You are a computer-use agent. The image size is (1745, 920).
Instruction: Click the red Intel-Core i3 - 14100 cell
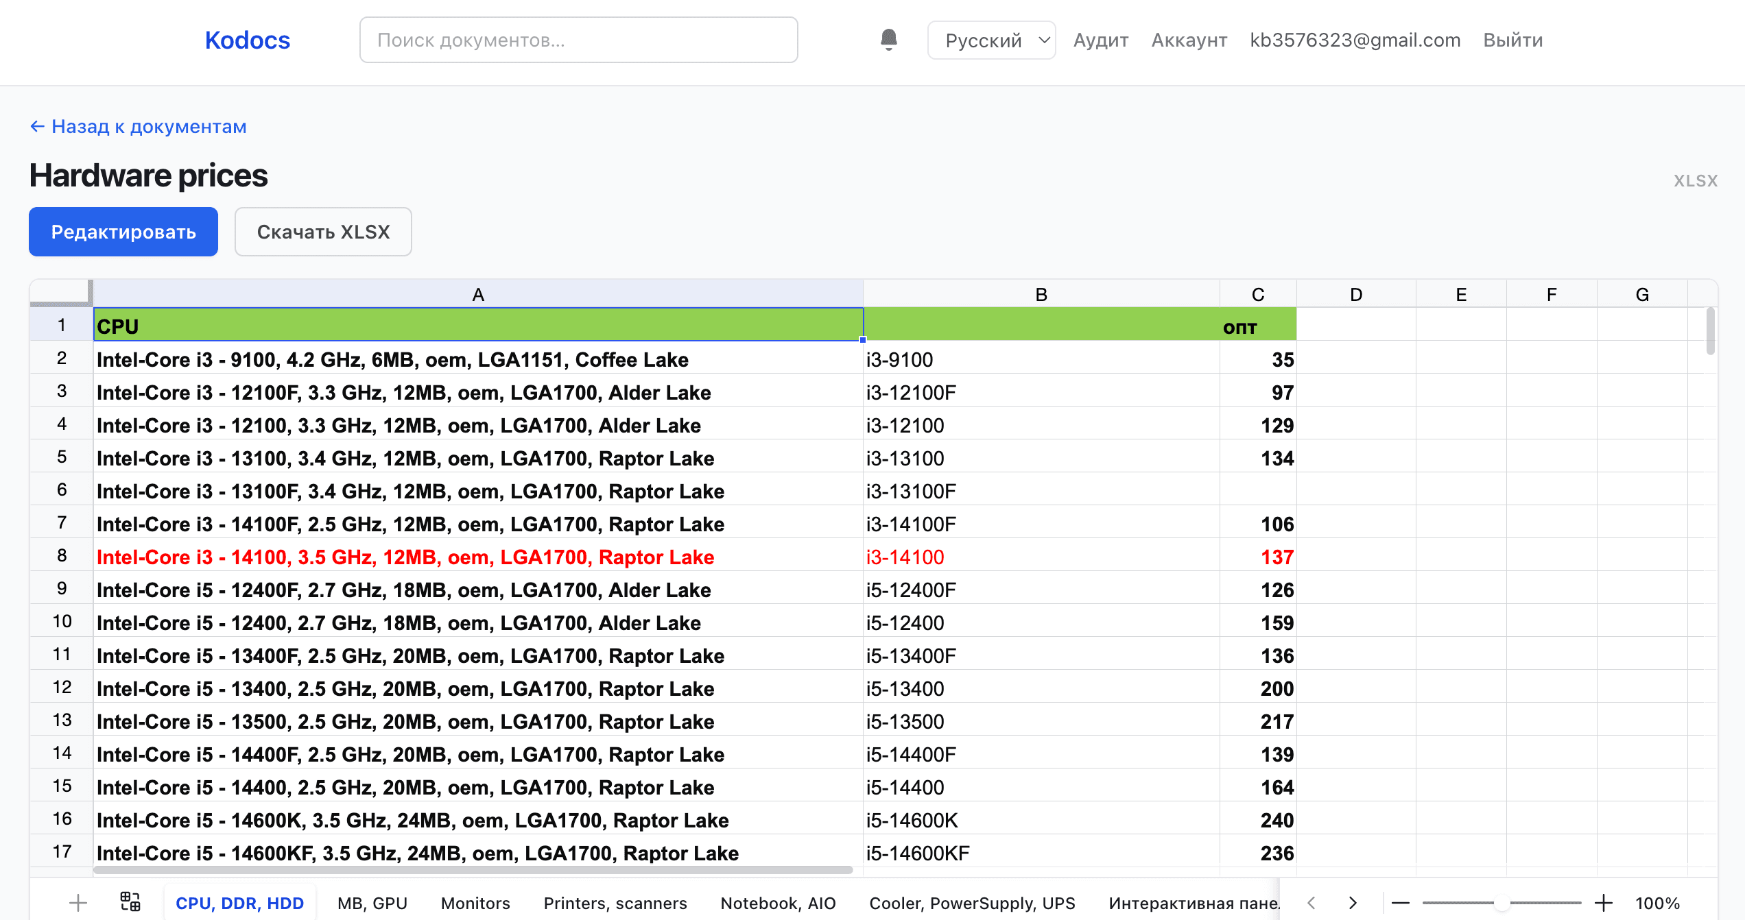pyautogui.click(x=478, y=555)
